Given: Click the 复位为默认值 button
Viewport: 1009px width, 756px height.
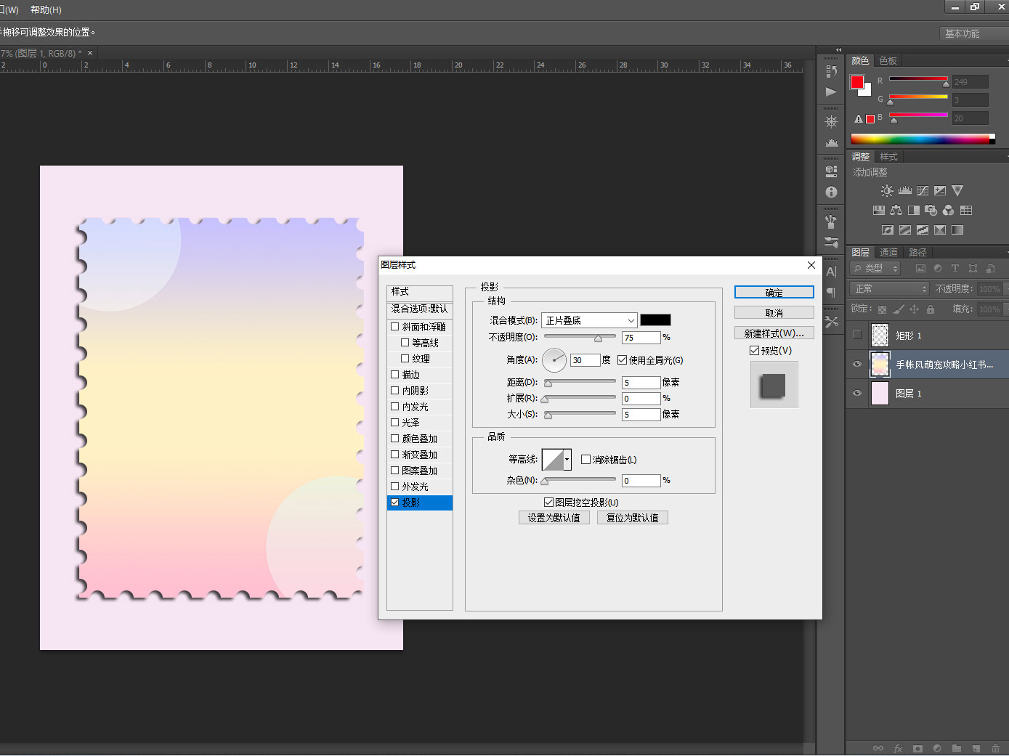Looking at the screenshot, I should click(632, 518).
